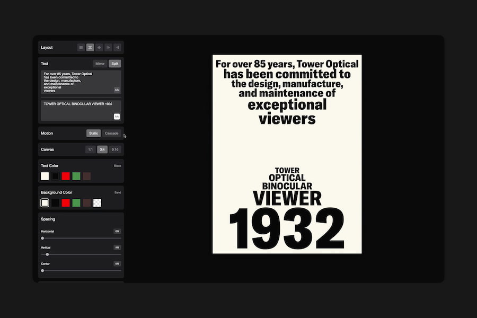
Task: Pick the sand Background Color swatch
Action: (x=45, y=203)
